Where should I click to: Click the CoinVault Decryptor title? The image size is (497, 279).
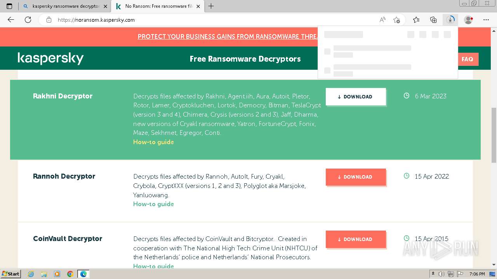coord(68,239)
